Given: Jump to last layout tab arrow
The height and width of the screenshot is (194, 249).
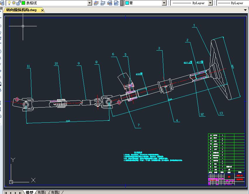Looking at the screenshot, I should (20, 193).
